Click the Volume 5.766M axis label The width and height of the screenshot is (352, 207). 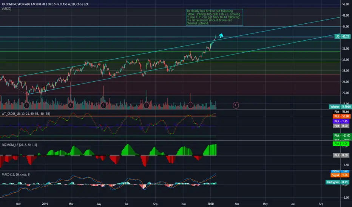coord(340,107)
